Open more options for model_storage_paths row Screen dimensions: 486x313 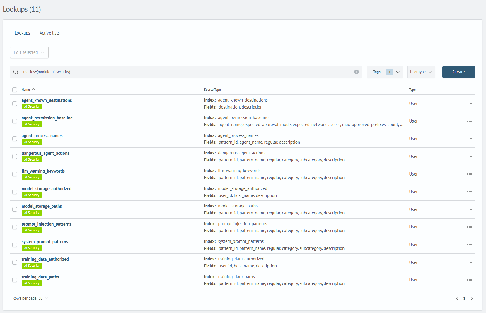click(x=469, y=209)
